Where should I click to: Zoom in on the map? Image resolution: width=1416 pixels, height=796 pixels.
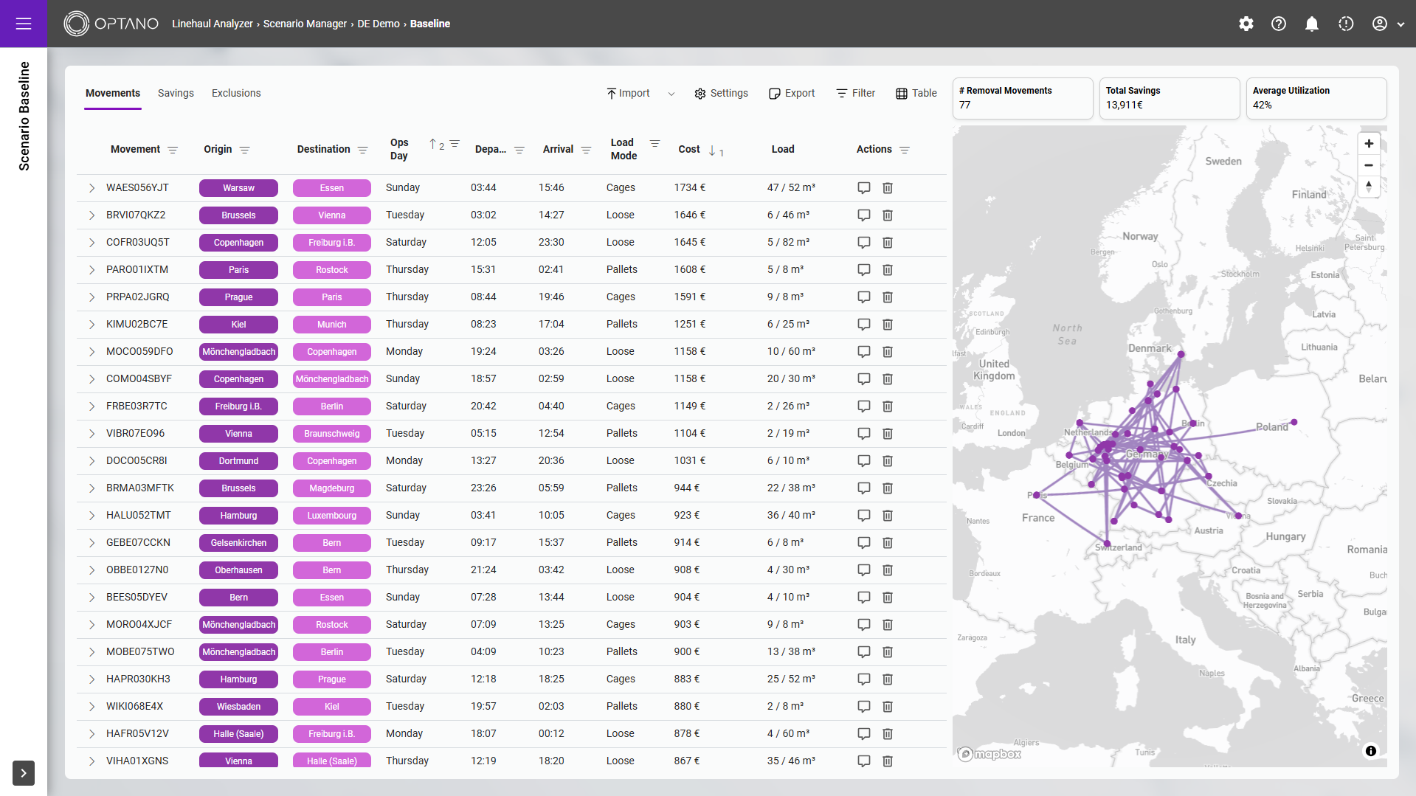(x=1369, y=144)
